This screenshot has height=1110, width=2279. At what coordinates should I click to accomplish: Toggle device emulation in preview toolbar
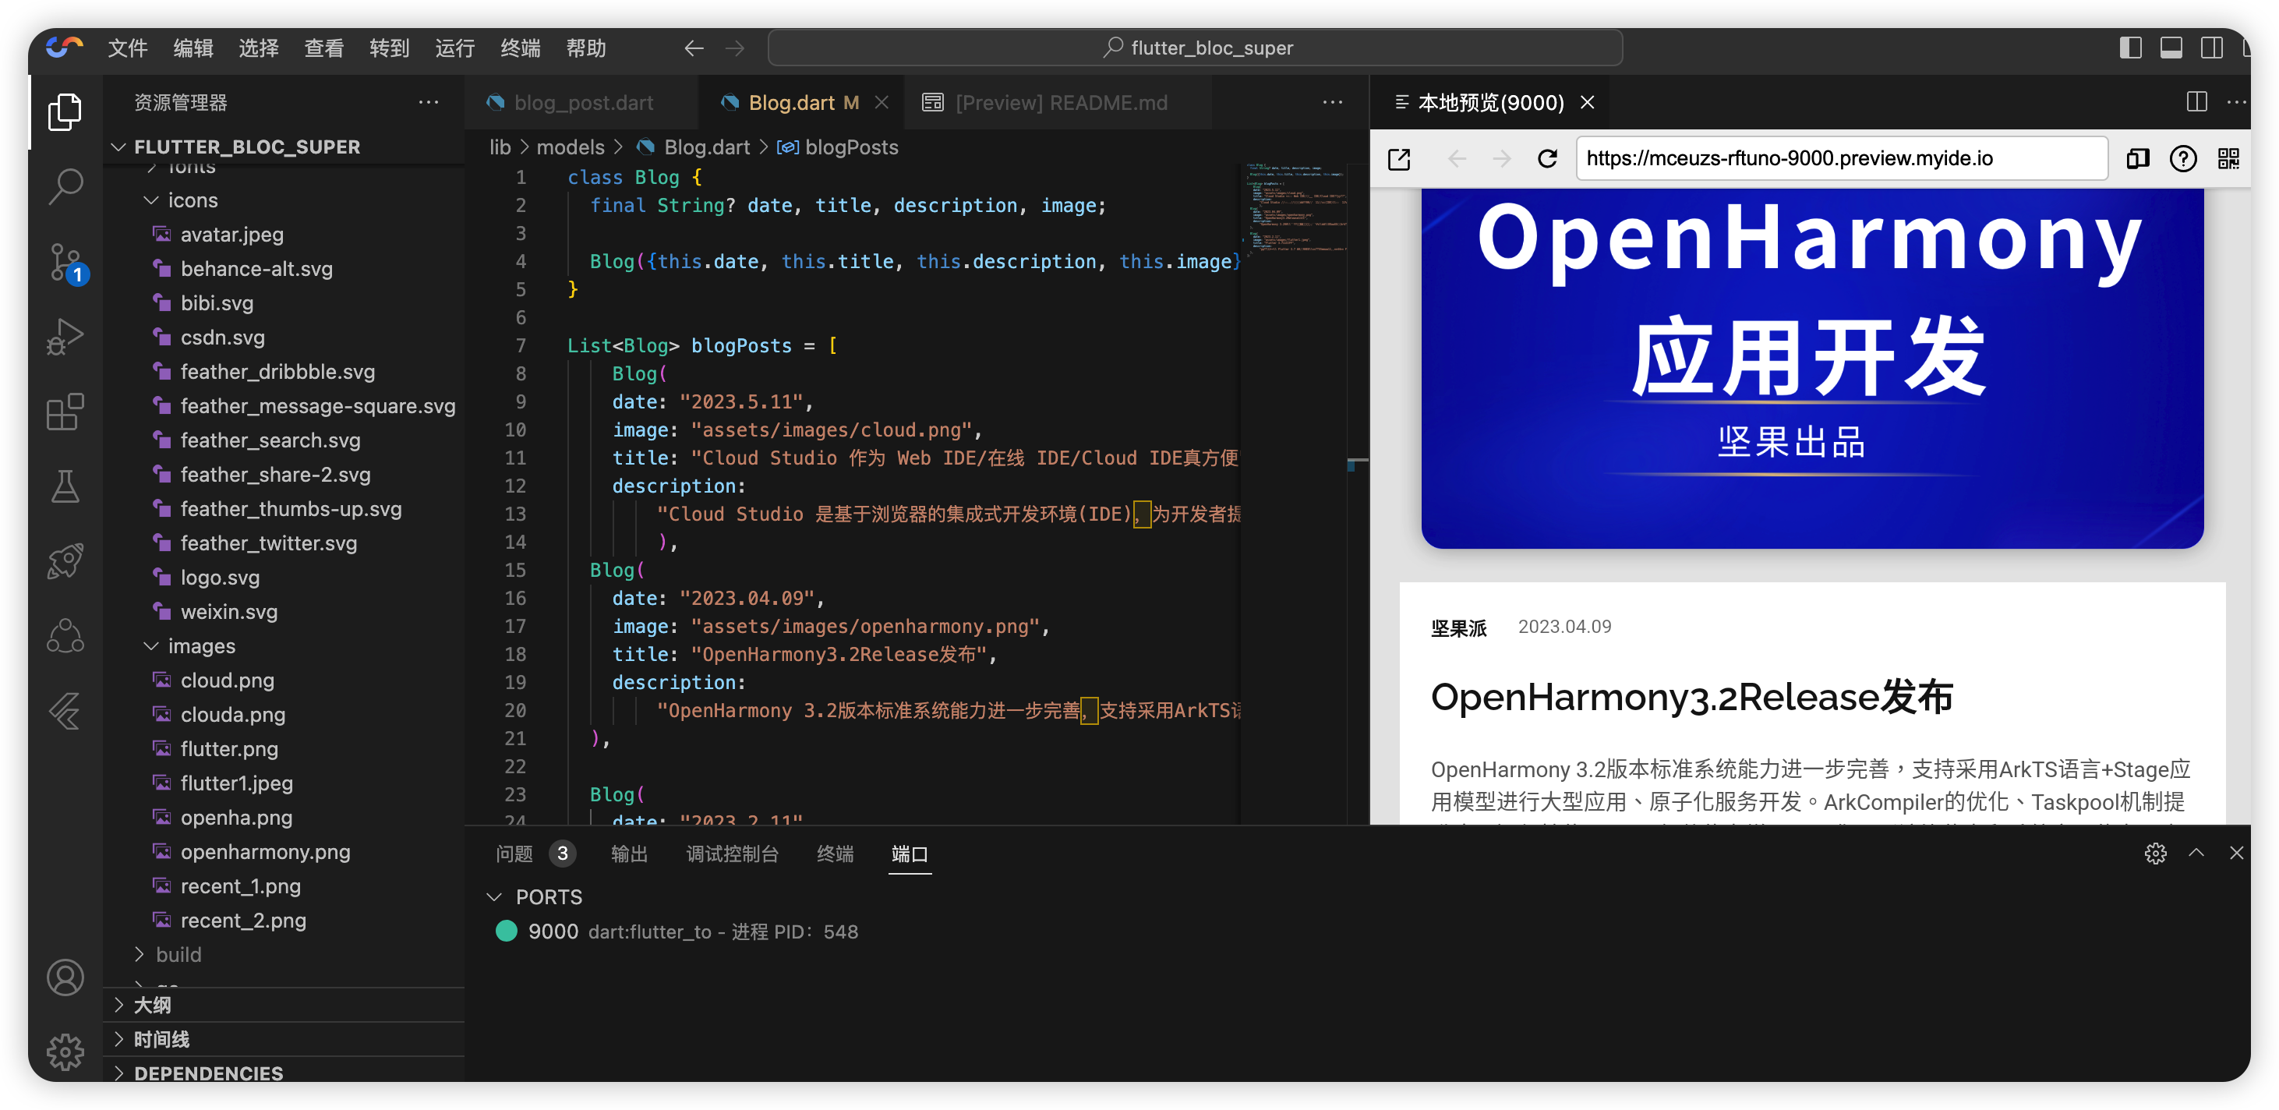point(2137,159)
